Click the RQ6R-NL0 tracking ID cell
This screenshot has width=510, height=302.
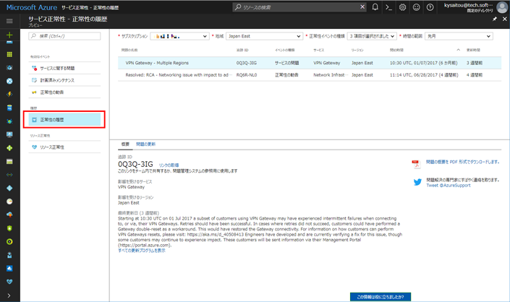click(247, 75)
